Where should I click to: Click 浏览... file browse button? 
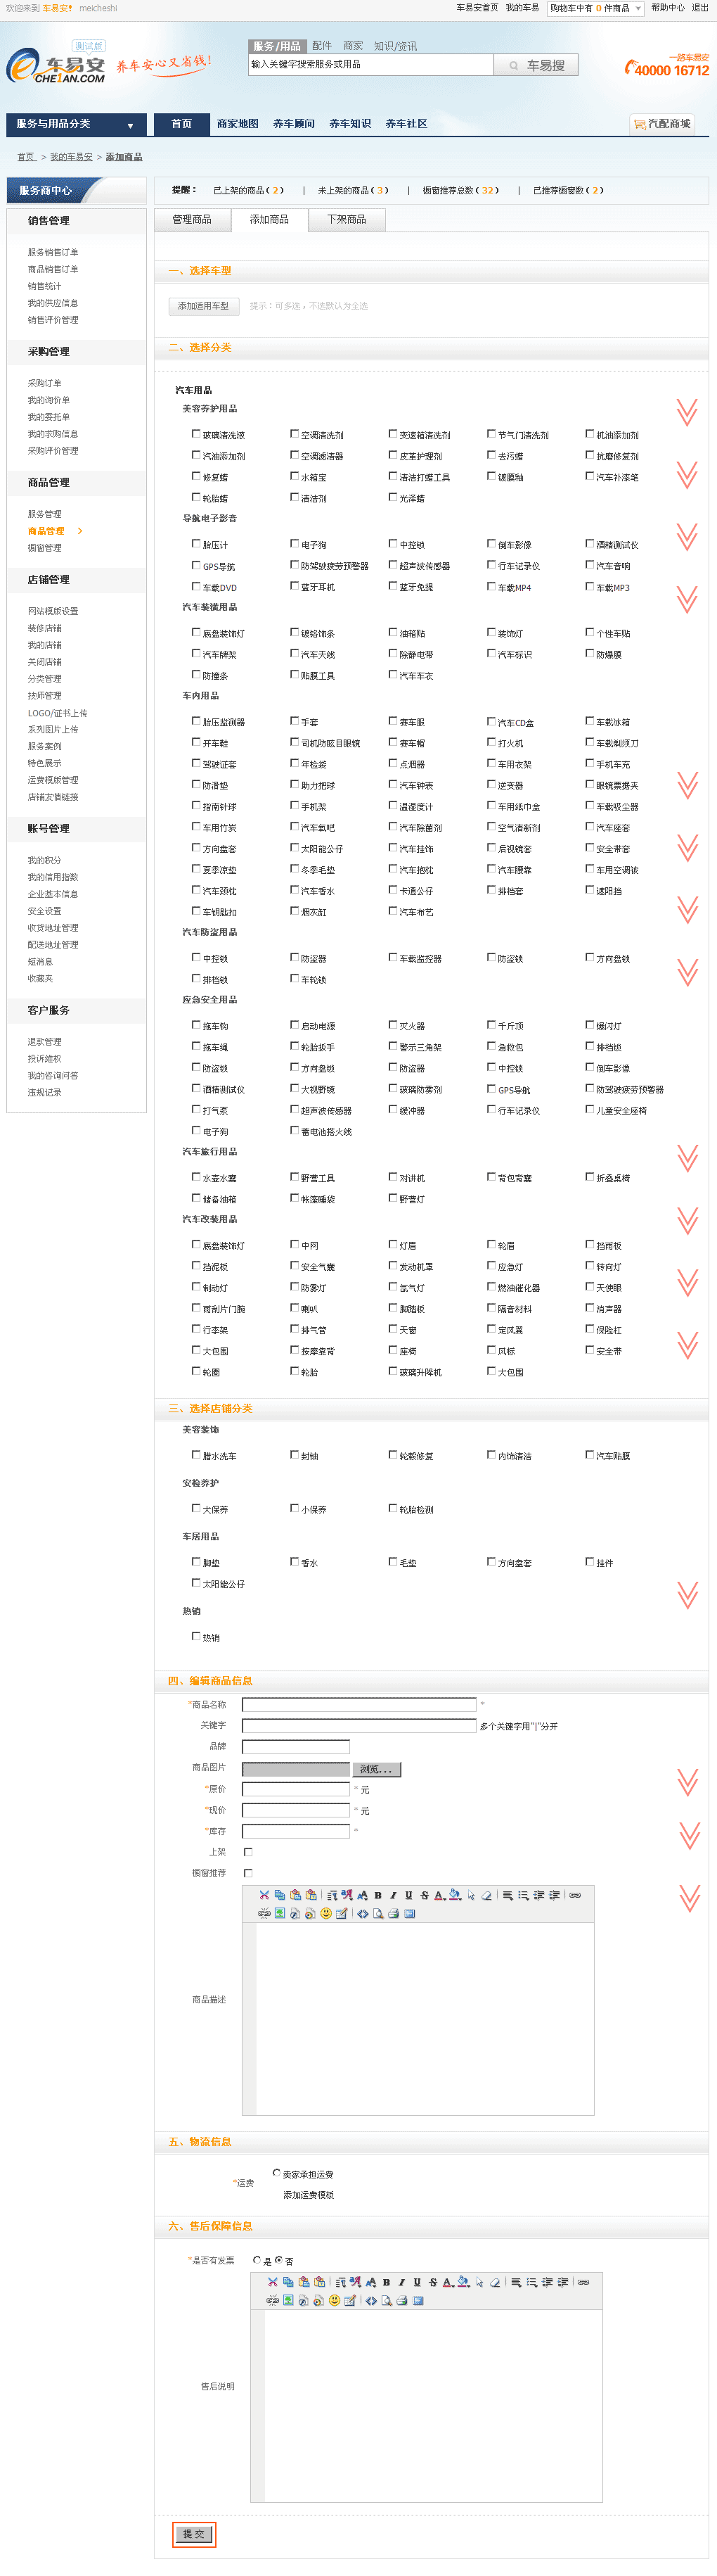pos(377,1769)
